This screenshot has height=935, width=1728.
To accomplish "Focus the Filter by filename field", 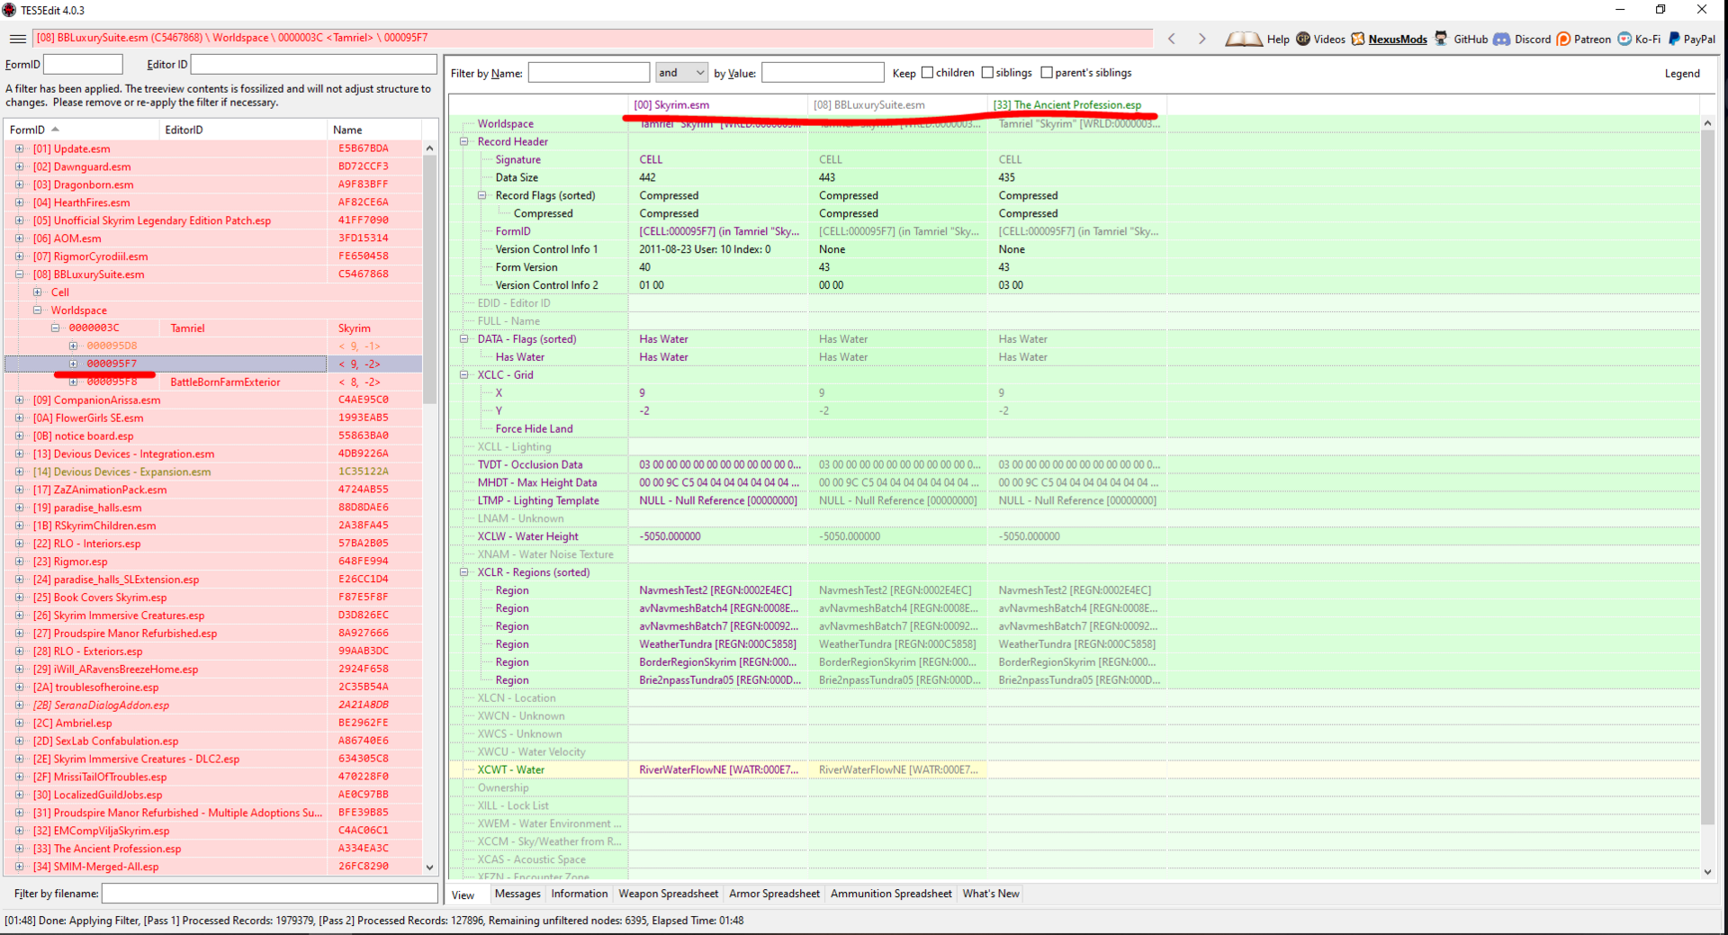I will [270, 894].
